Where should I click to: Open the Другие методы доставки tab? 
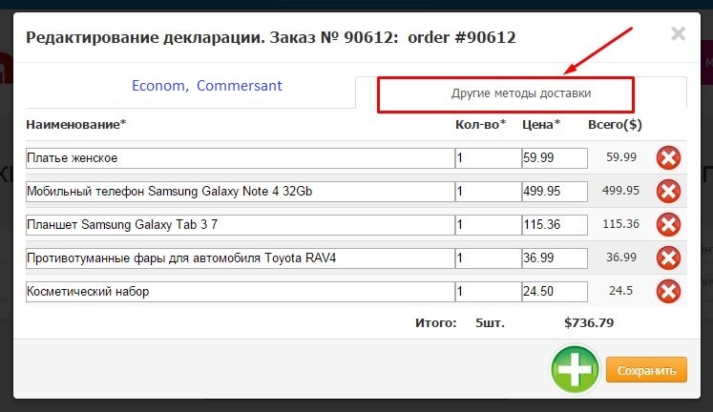(x=520, y=93)
